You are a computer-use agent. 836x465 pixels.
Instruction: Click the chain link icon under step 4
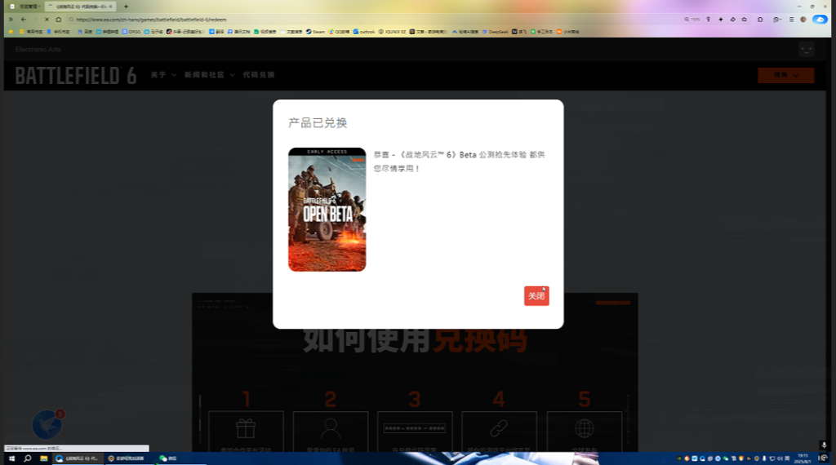tap(499, 427)
